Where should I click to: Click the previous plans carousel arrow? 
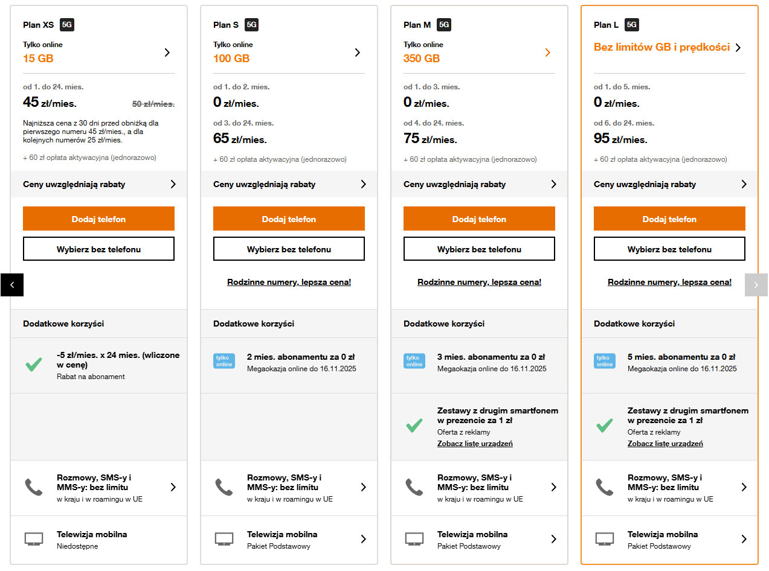12,285
